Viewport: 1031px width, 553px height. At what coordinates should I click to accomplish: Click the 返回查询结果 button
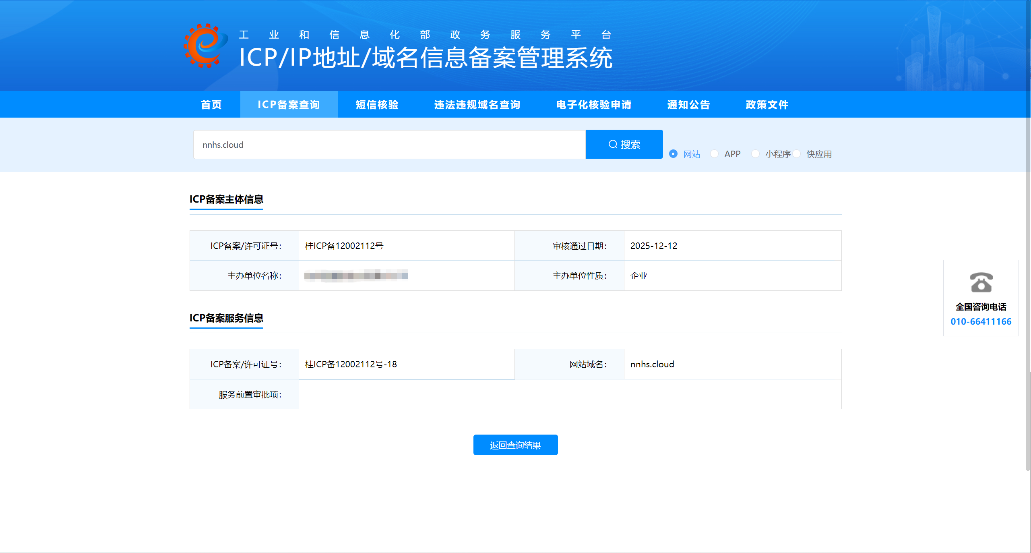pyautogui.click(x=515, y=445)
